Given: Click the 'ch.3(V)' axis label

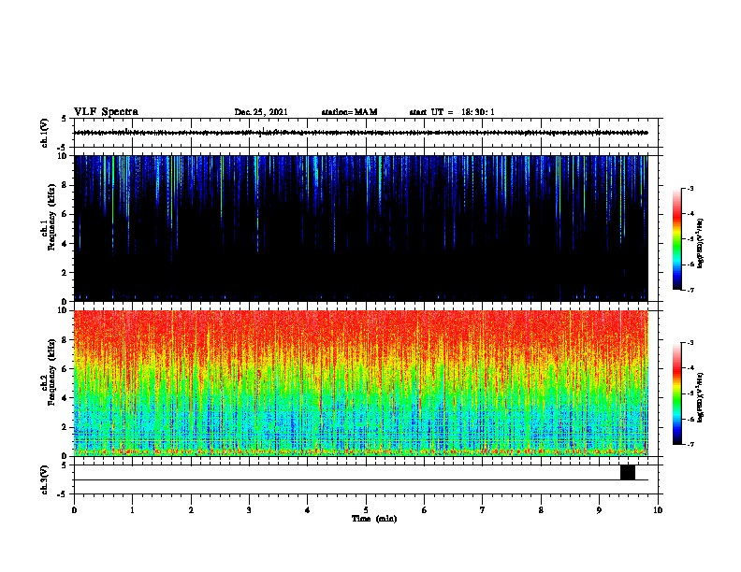Looking at the screenshot, I should (x=45, y=479).
